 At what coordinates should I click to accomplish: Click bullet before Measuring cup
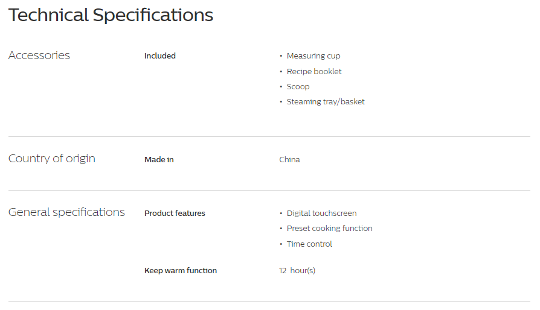click(281, 55)
